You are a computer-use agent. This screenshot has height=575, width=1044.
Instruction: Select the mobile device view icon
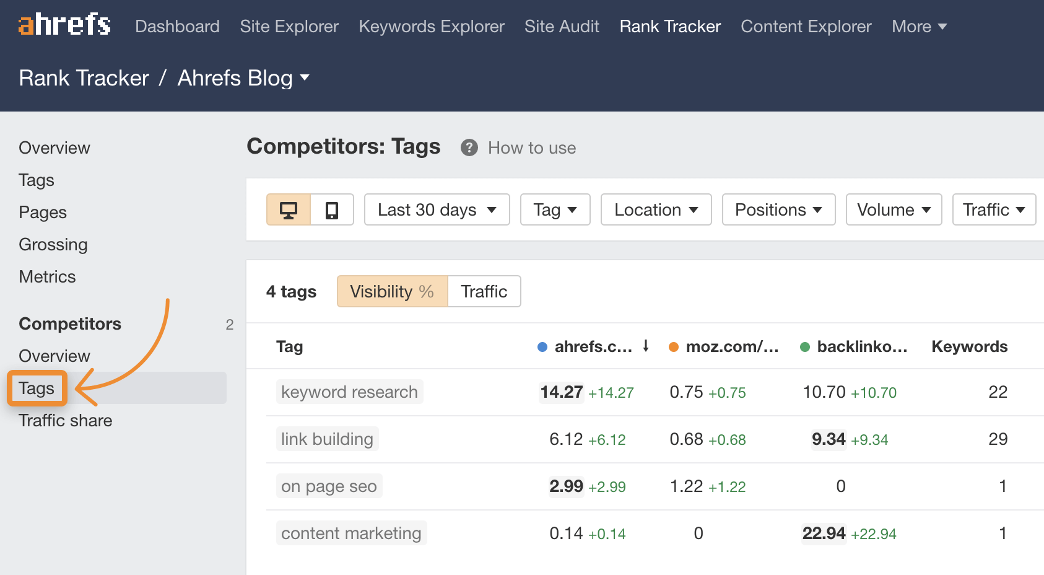332,210
